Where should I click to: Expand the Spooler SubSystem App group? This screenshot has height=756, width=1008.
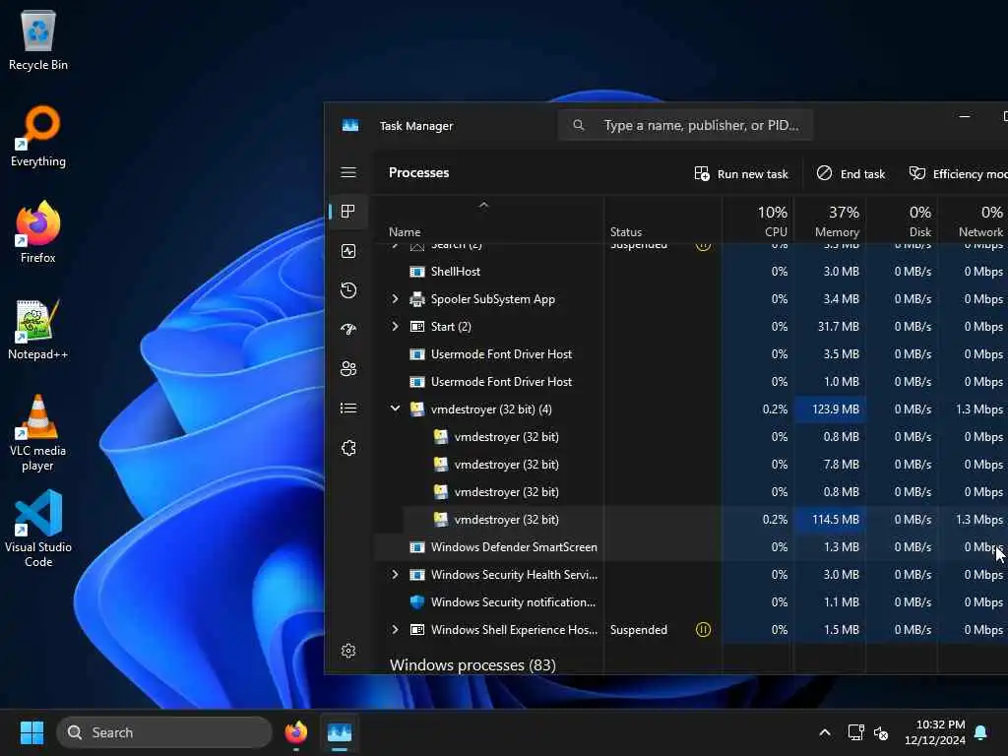tap(395, 299)
